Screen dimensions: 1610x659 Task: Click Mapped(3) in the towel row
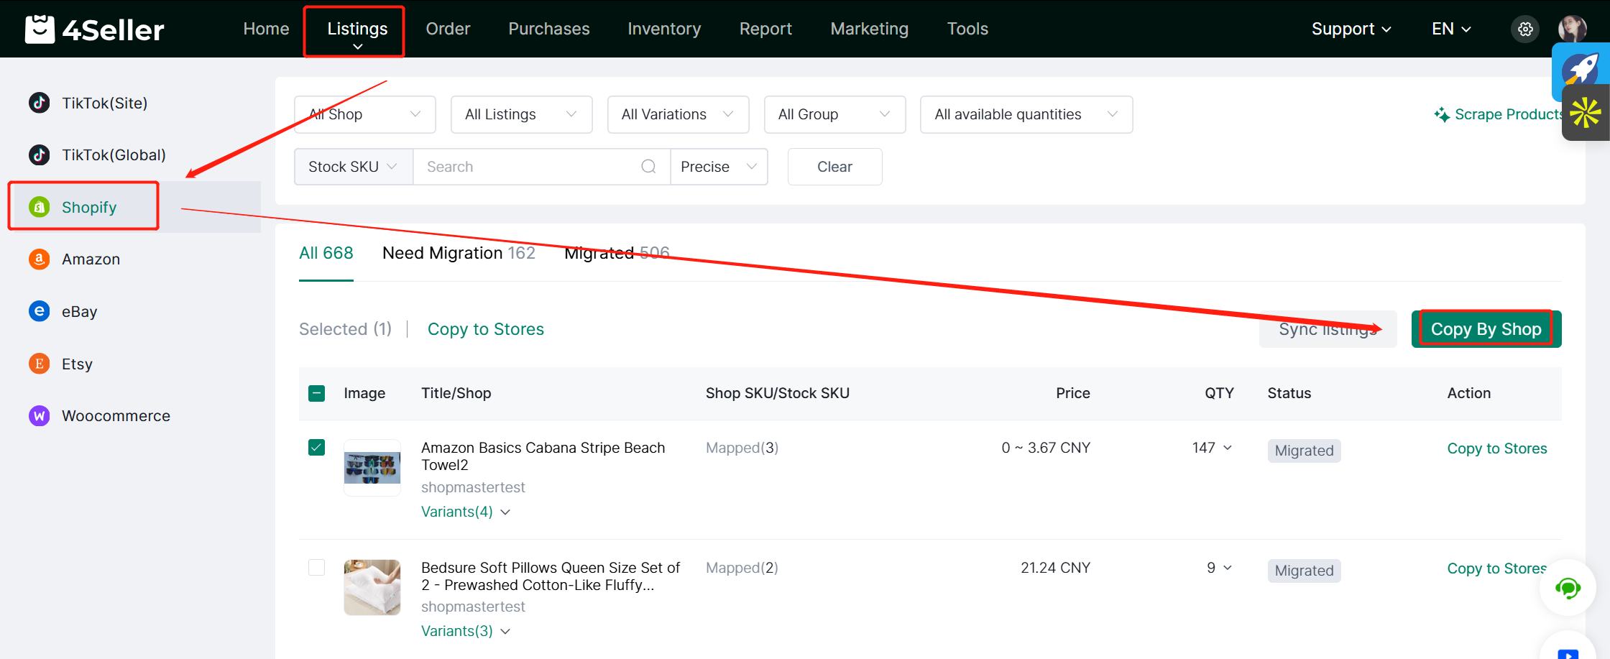(742, 448)
